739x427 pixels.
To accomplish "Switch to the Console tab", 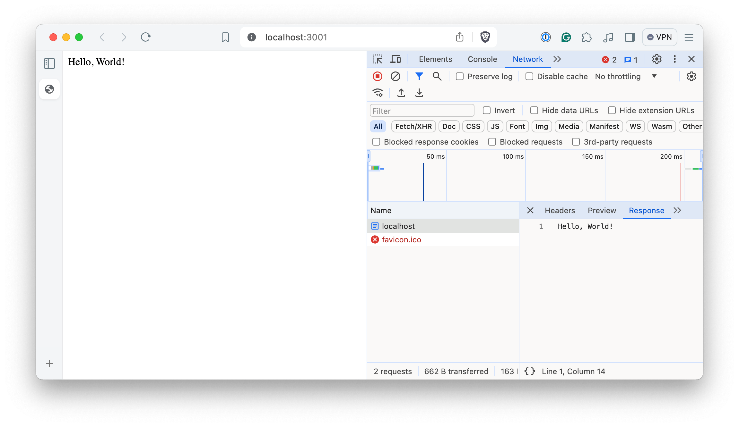I will pyautogui.click(x=483, y=59).
